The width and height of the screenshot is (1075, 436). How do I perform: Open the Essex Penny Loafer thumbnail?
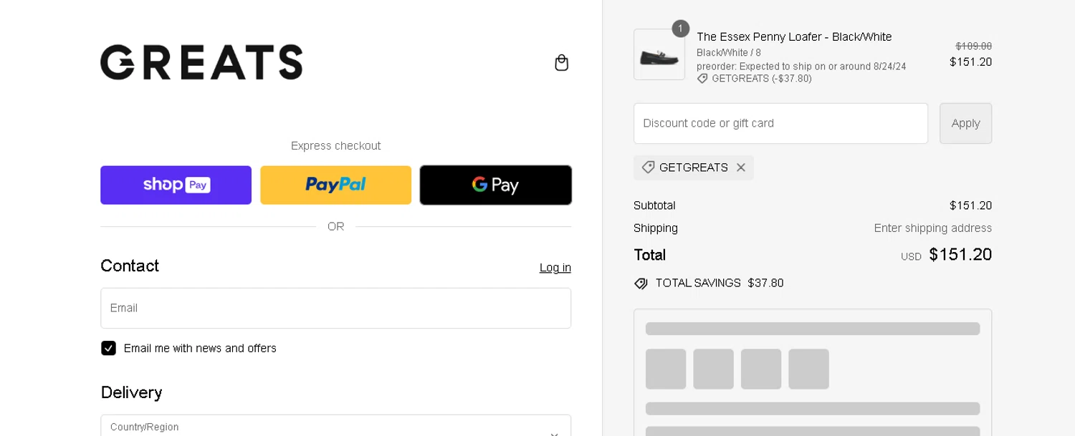659,54
